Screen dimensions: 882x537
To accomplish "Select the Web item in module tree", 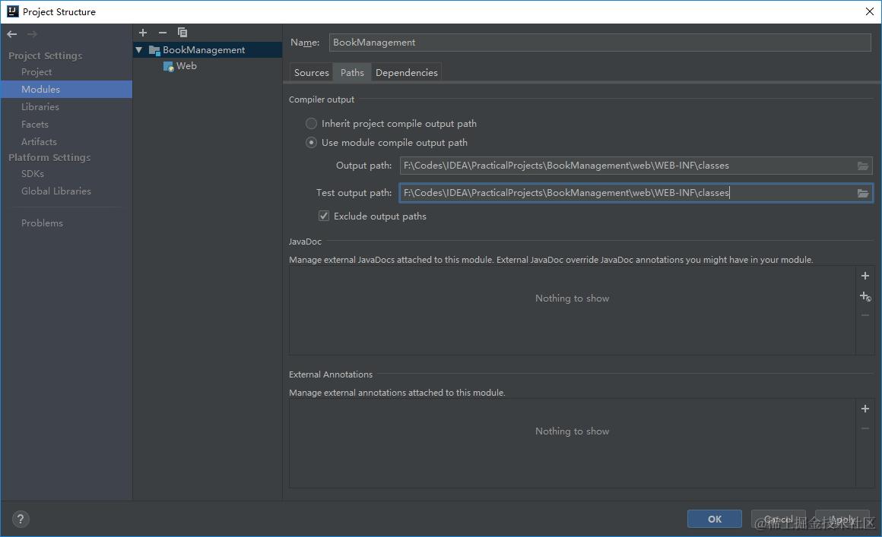I will (186, 66).
